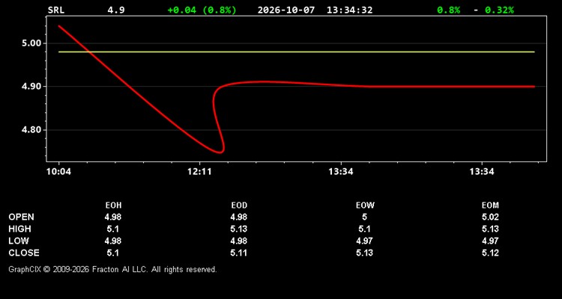The image size is (562, 299).
Task: Select the EOM column header
Action: [x=490, y=206]
